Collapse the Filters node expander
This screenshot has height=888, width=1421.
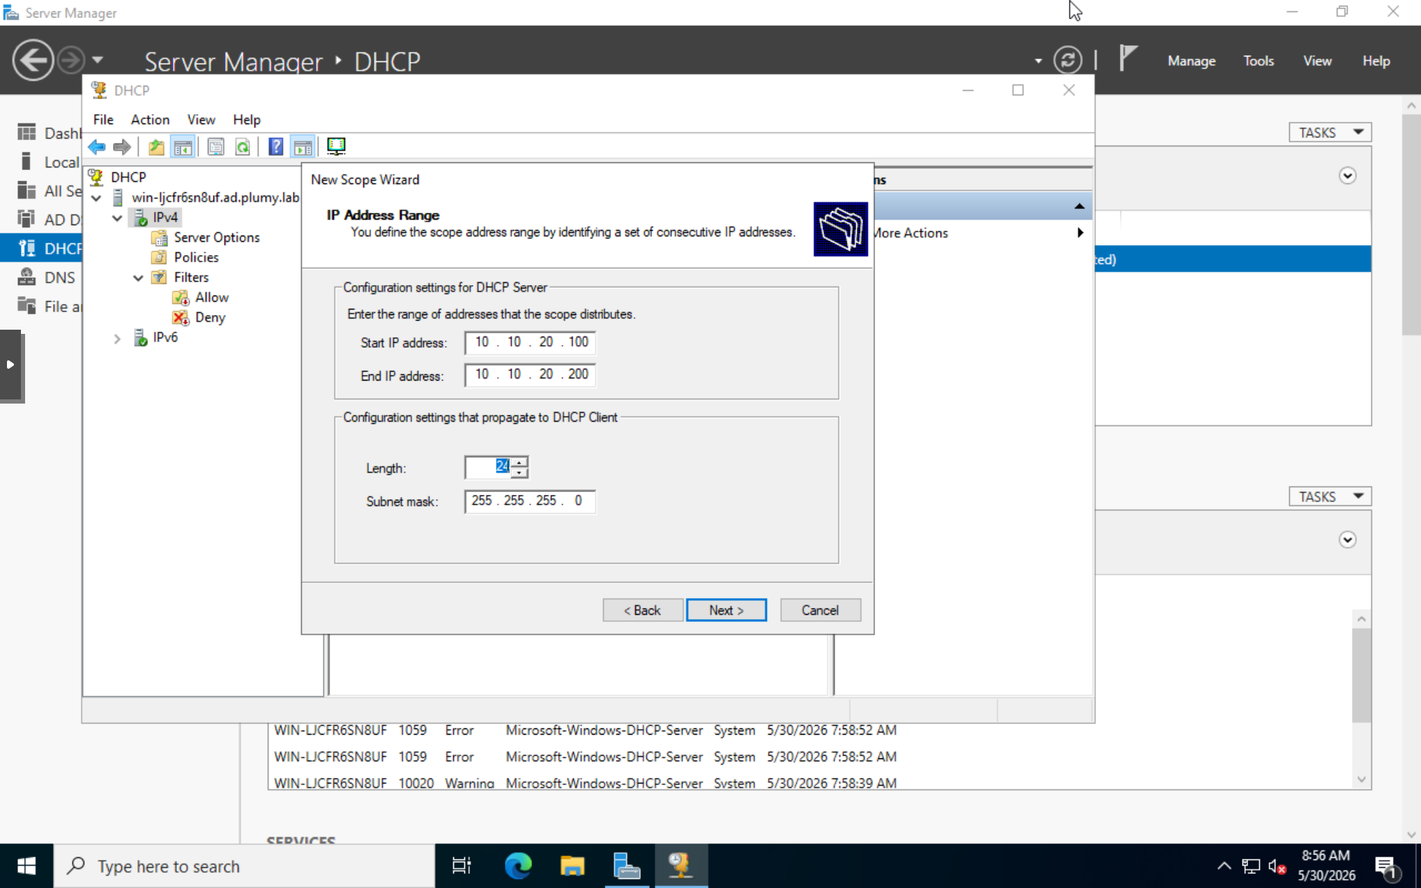pyautogui.click(x=138, y=278)
